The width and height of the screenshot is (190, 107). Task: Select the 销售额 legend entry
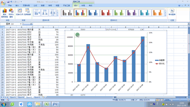160,60
